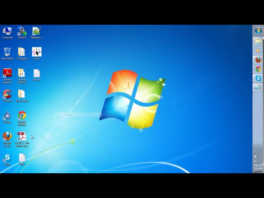264x198 pixels.
Task: Select the Computer desktop icon
Action: coord(7,33)
